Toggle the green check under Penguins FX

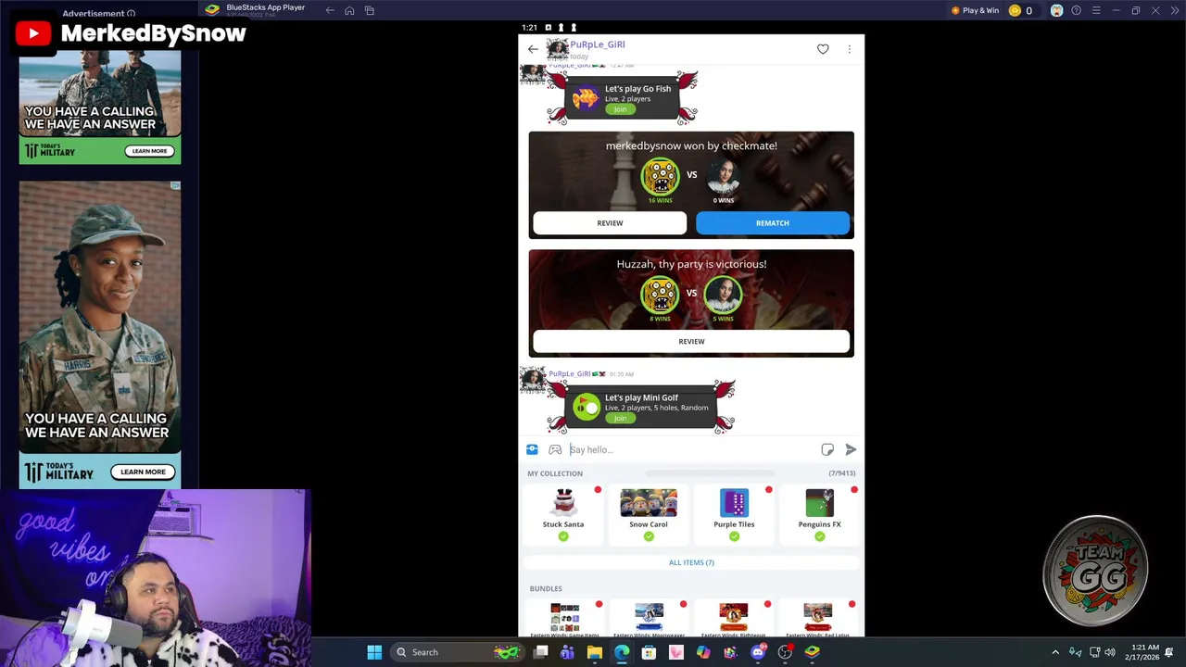tap(819, 536)
